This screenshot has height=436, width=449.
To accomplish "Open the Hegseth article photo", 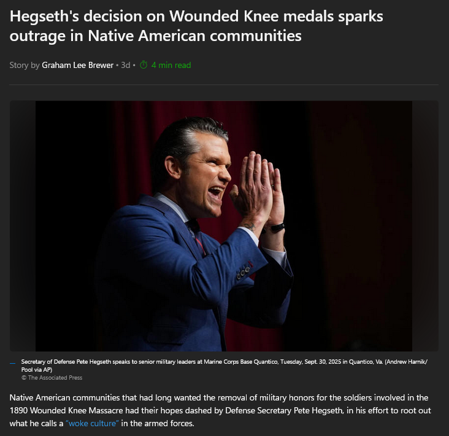I will [224, 226].
